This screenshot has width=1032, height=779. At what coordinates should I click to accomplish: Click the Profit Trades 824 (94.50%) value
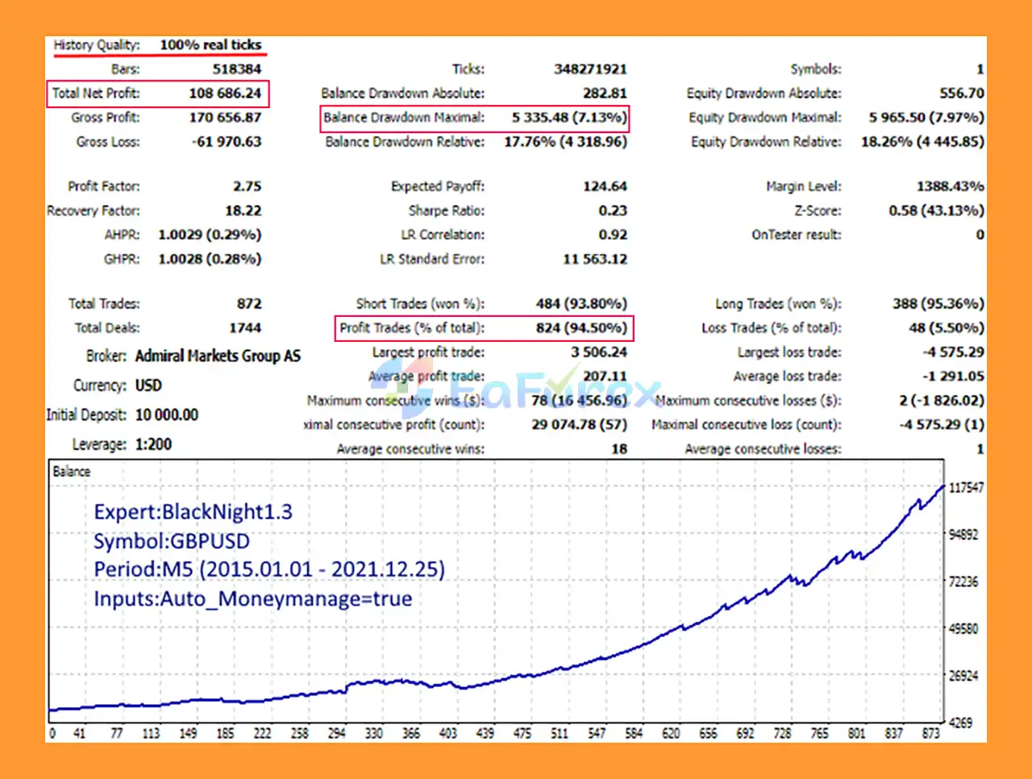580,328
